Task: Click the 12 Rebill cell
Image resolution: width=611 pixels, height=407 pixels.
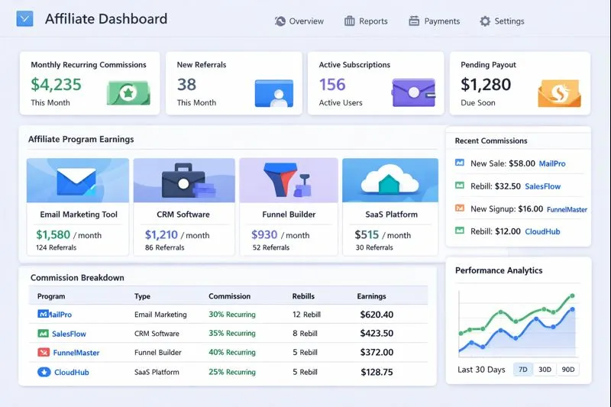Action: coord(307,315)
